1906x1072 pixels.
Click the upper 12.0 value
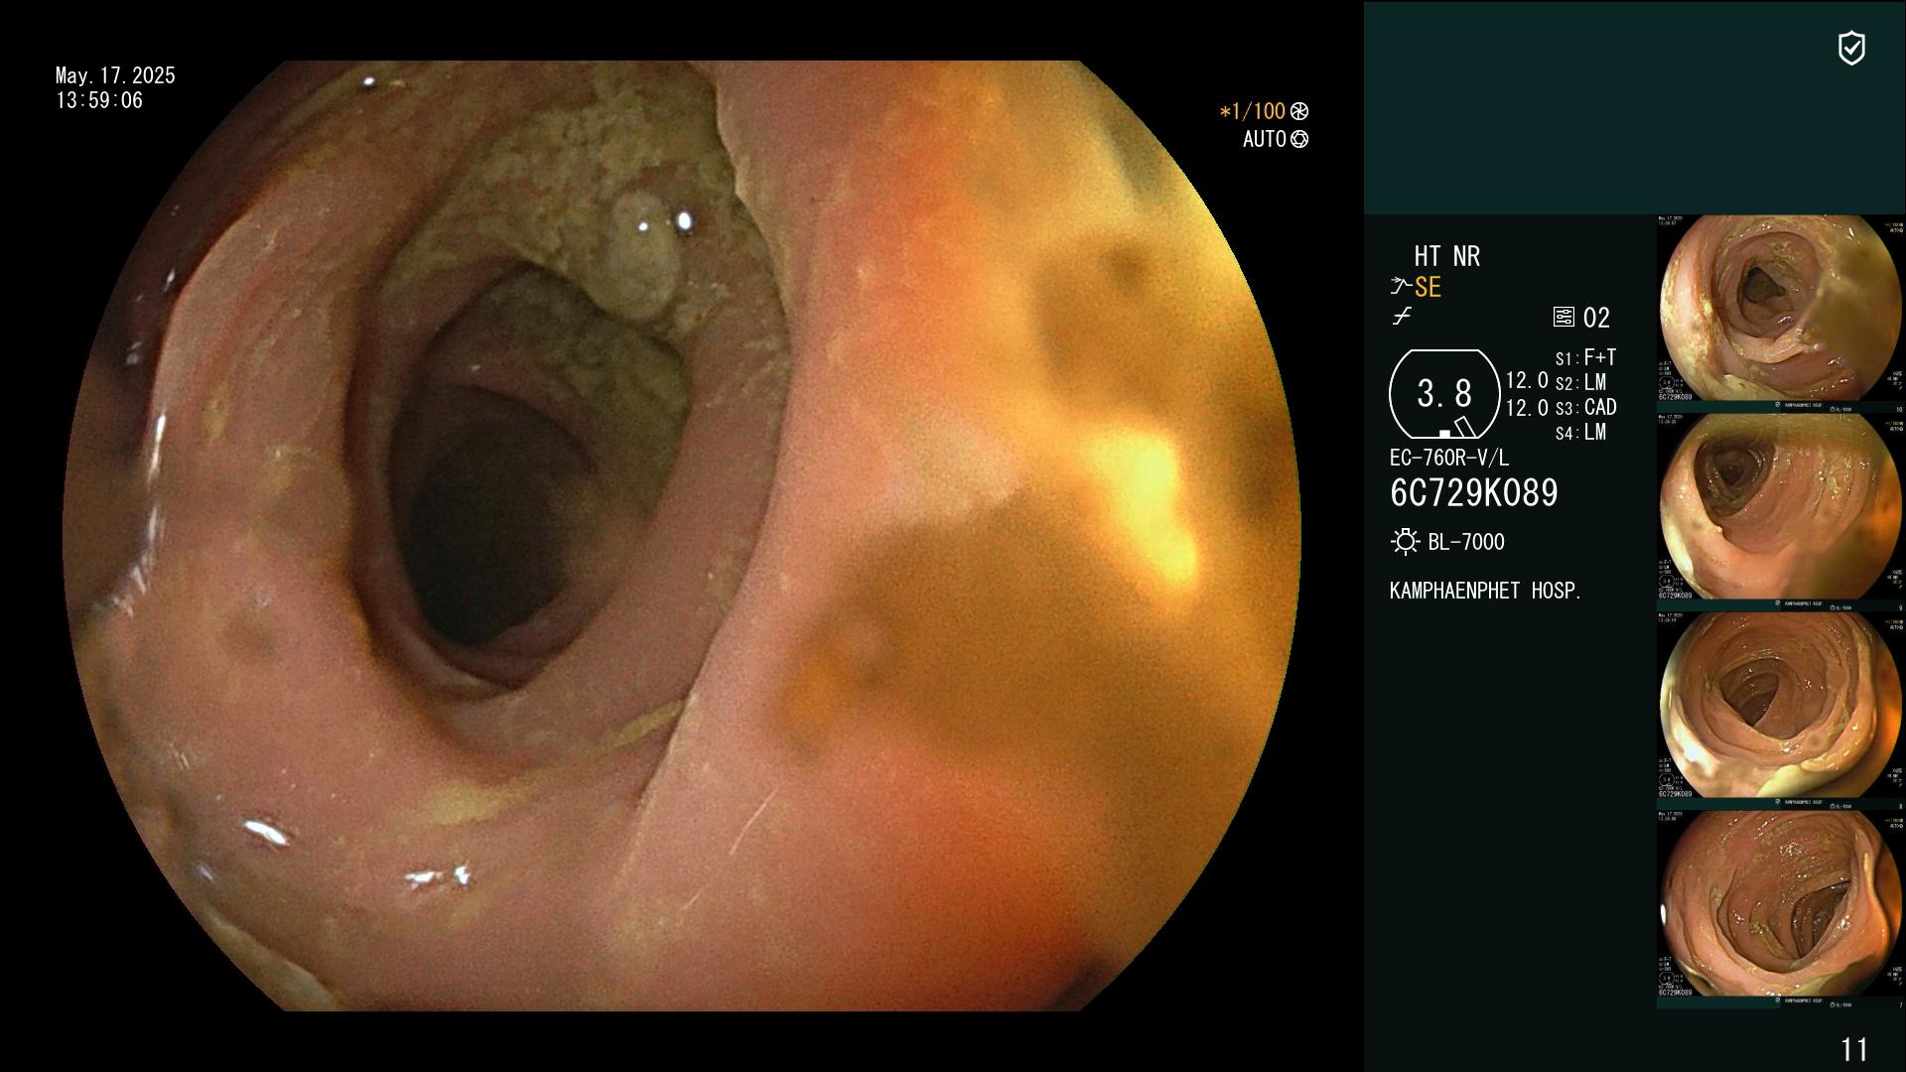[1527, 380]
